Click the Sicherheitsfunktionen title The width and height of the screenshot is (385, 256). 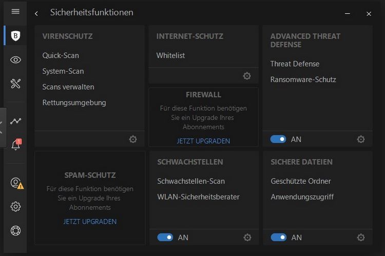coord(92,12)
